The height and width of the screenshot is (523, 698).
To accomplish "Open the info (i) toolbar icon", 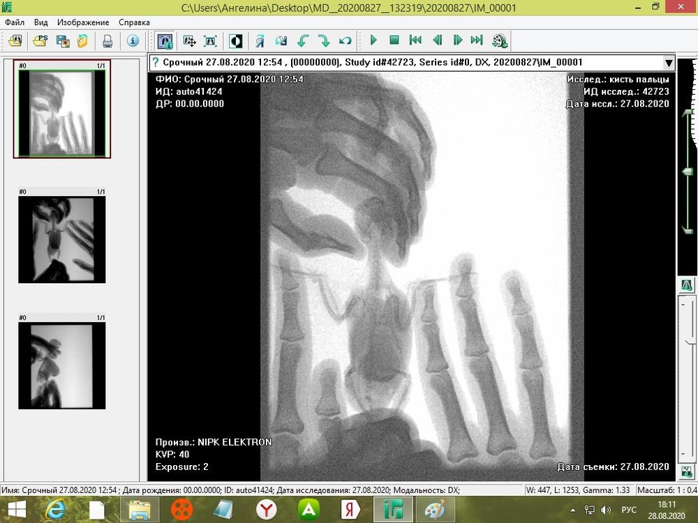I will 133,41.
